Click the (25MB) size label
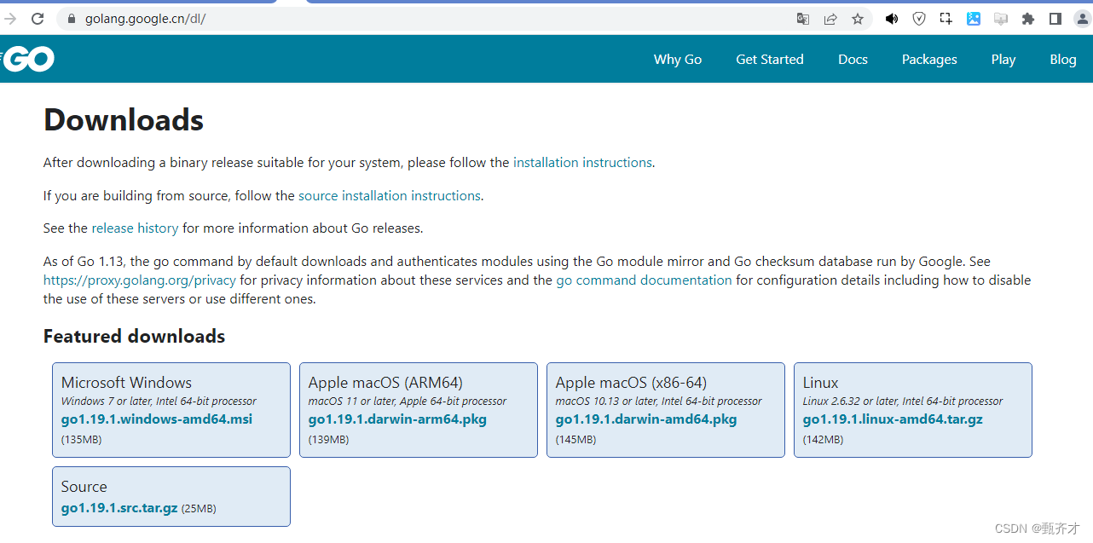Viewport: 1093px width, 543px height. point(199,509)
